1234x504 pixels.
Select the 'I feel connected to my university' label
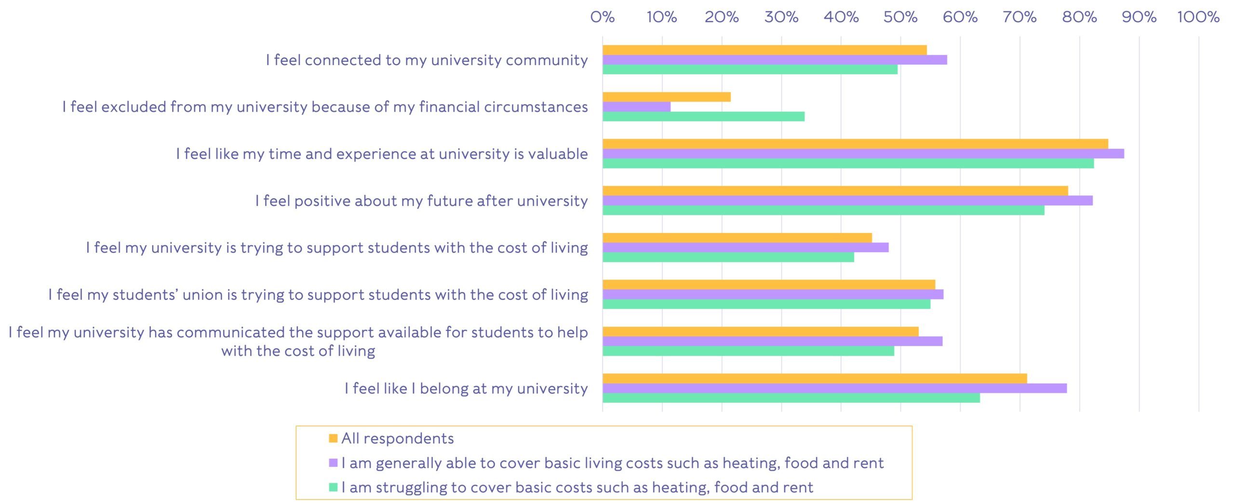(427, 60)
